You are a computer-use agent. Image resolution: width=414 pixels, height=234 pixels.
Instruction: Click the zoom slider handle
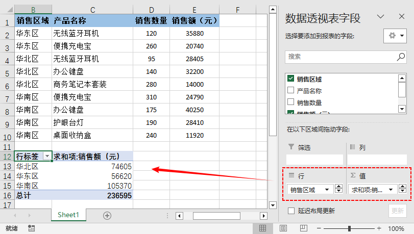click(x=349, y=228)
